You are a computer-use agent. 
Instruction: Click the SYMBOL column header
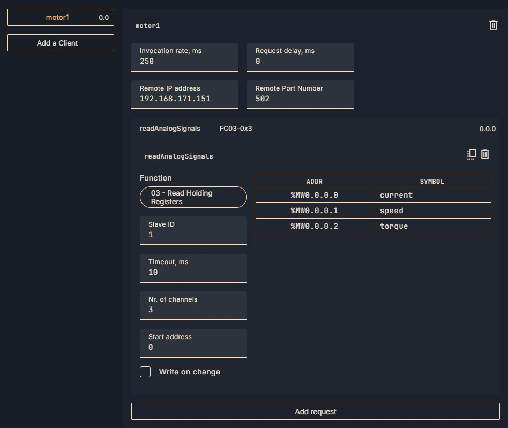[432, 181]
